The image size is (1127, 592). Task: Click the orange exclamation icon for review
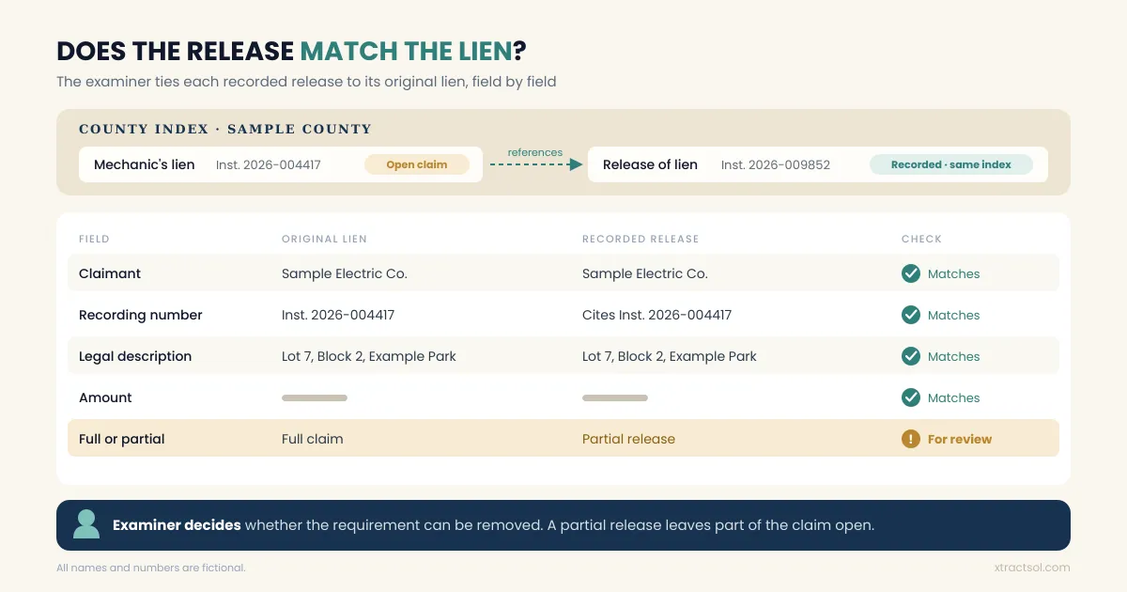[x=911, y=439]
